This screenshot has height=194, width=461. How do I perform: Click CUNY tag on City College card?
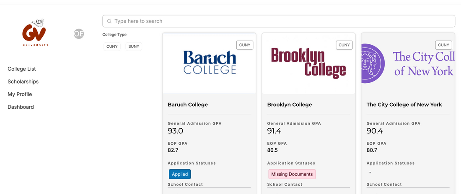(443, 45)
